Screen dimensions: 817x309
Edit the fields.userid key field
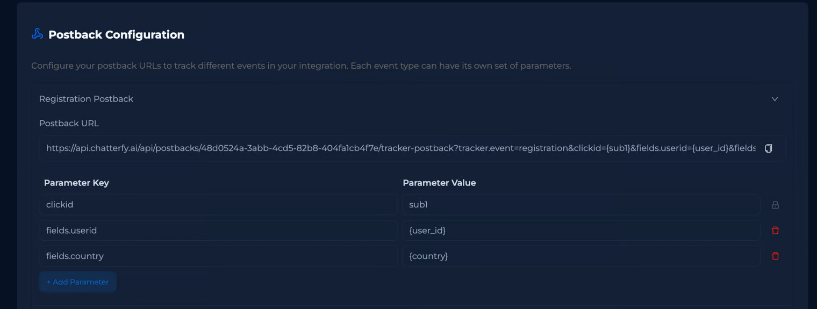[218, 231]
